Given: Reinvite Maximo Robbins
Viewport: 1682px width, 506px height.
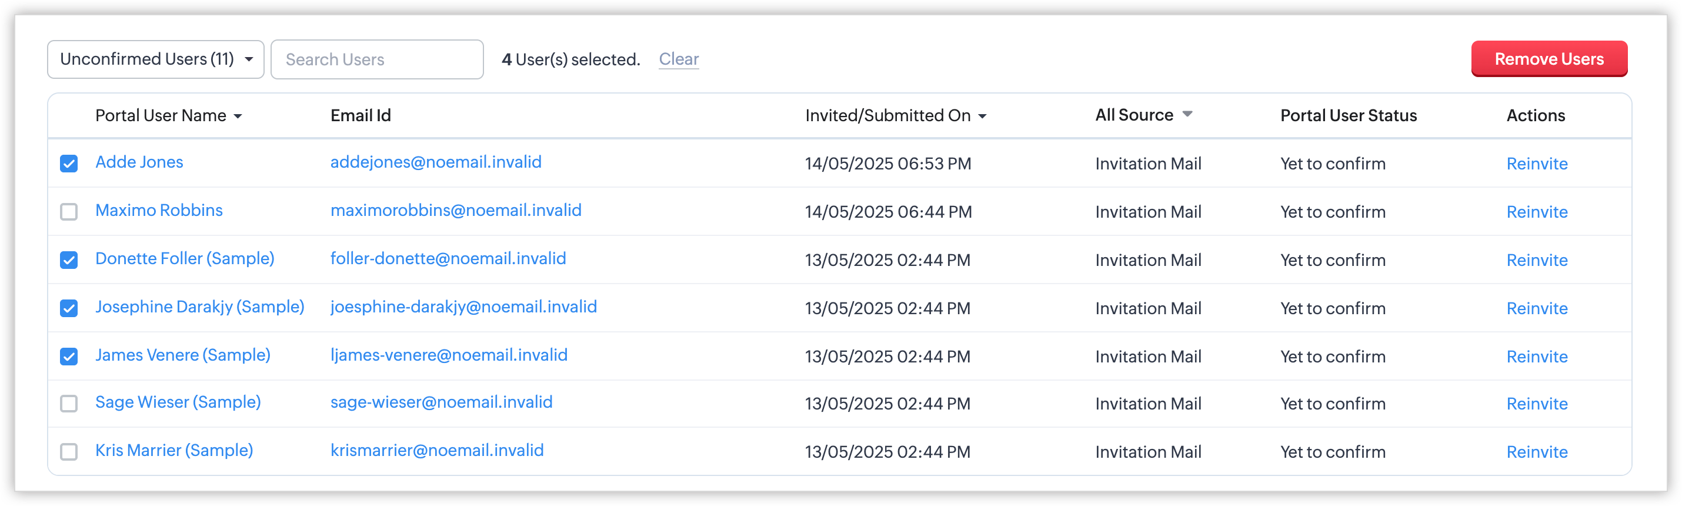Looking at the screenshot, I should [1536, 212].
